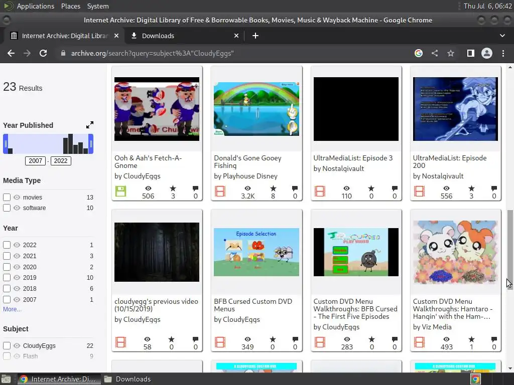
Task: Open UltraMediaList: Episode 200 title link
Action: coord(450,162)
